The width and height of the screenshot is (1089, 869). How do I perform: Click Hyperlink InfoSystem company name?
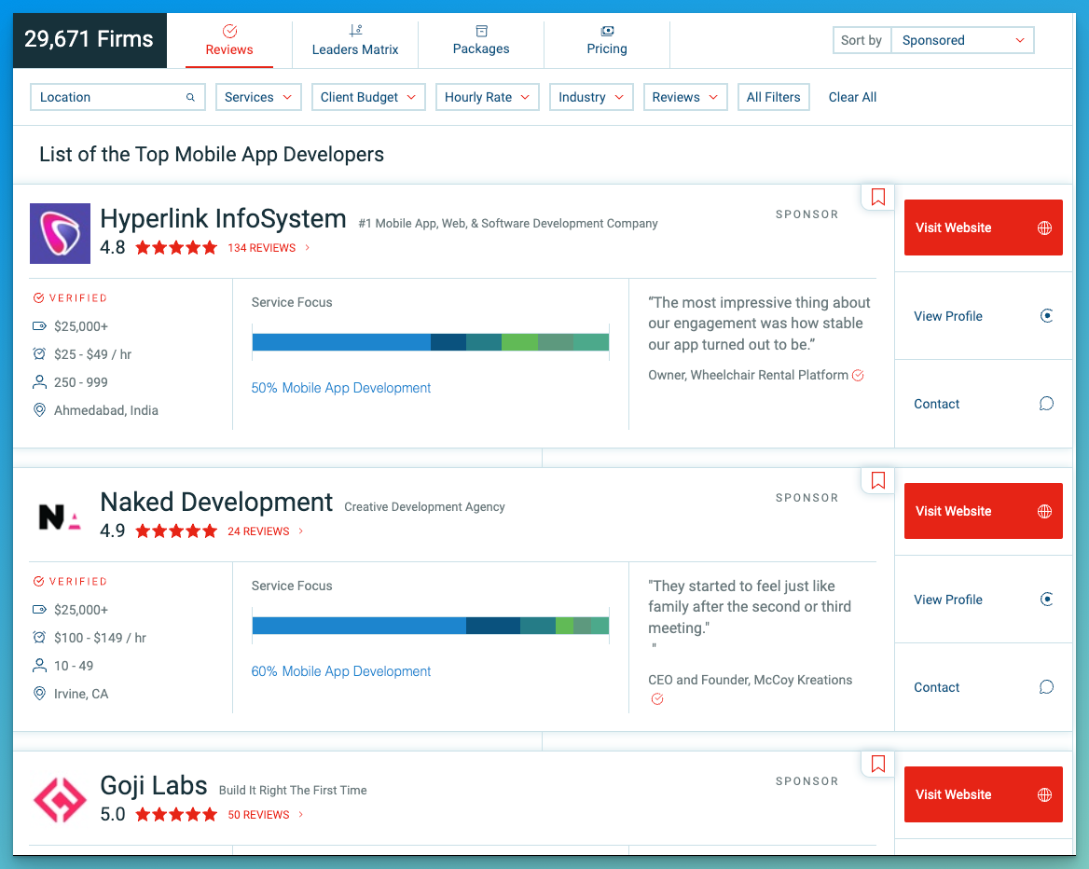point(223,219)
